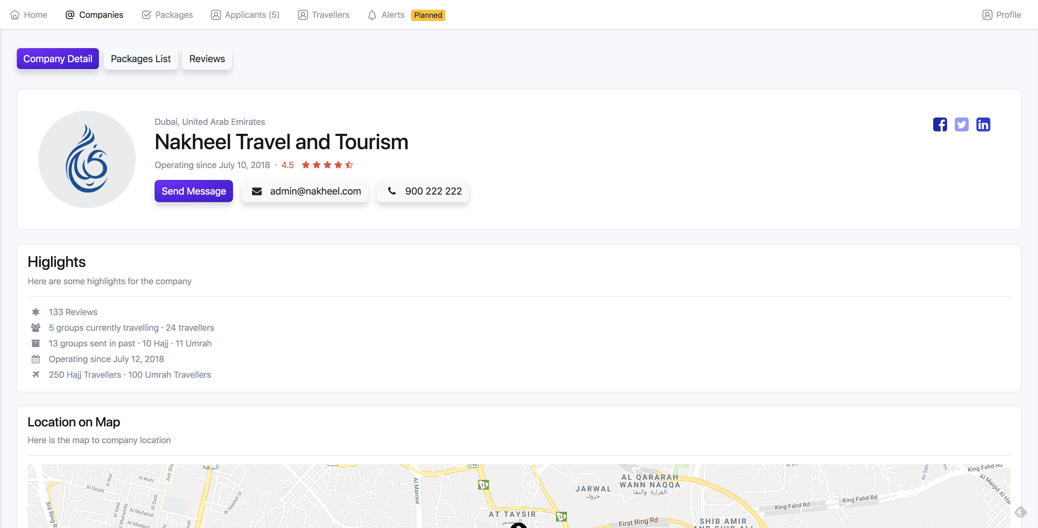This screenshot has width=1038, height=528.
Task: Click the home icon in navbar
Action: tap(15, 15)
